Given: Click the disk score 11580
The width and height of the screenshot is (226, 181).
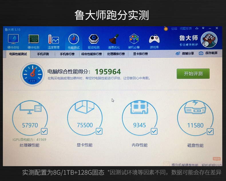Looking at the screenshot, I should 195,125.
